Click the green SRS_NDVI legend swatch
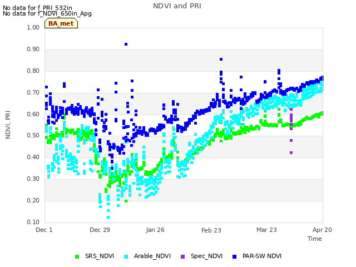The width and height of the screenshot is (356, 267). coord(77,256)
